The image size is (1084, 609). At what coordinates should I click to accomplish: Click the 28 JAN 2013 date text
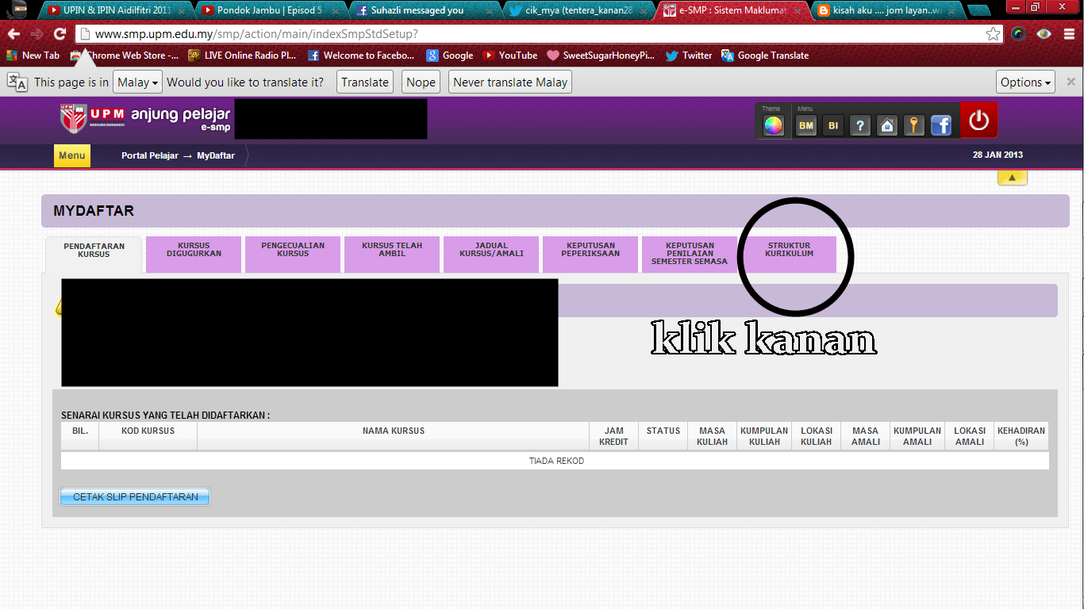point(998,155)
